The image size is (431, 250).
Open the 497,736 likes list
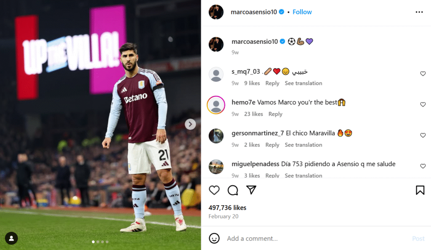pos(228,207)
